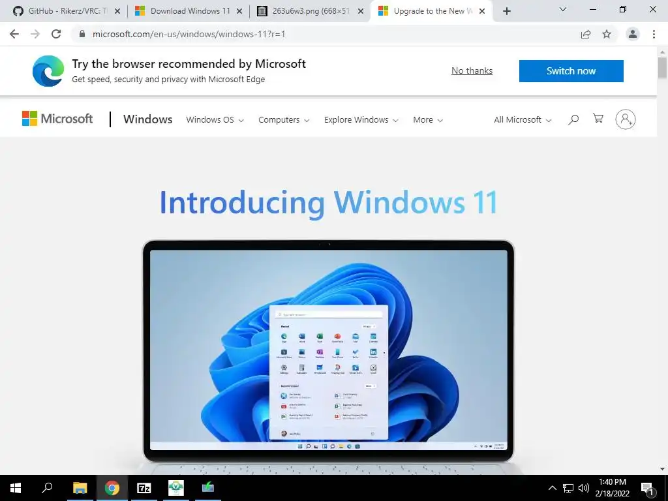Open the Windows Start menu
Image resolution: width=668 pixels, height=501 pixels.
[16, 488]
